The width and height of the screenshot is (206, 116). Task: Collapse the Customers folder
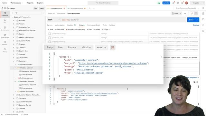(x=14, y=61)
